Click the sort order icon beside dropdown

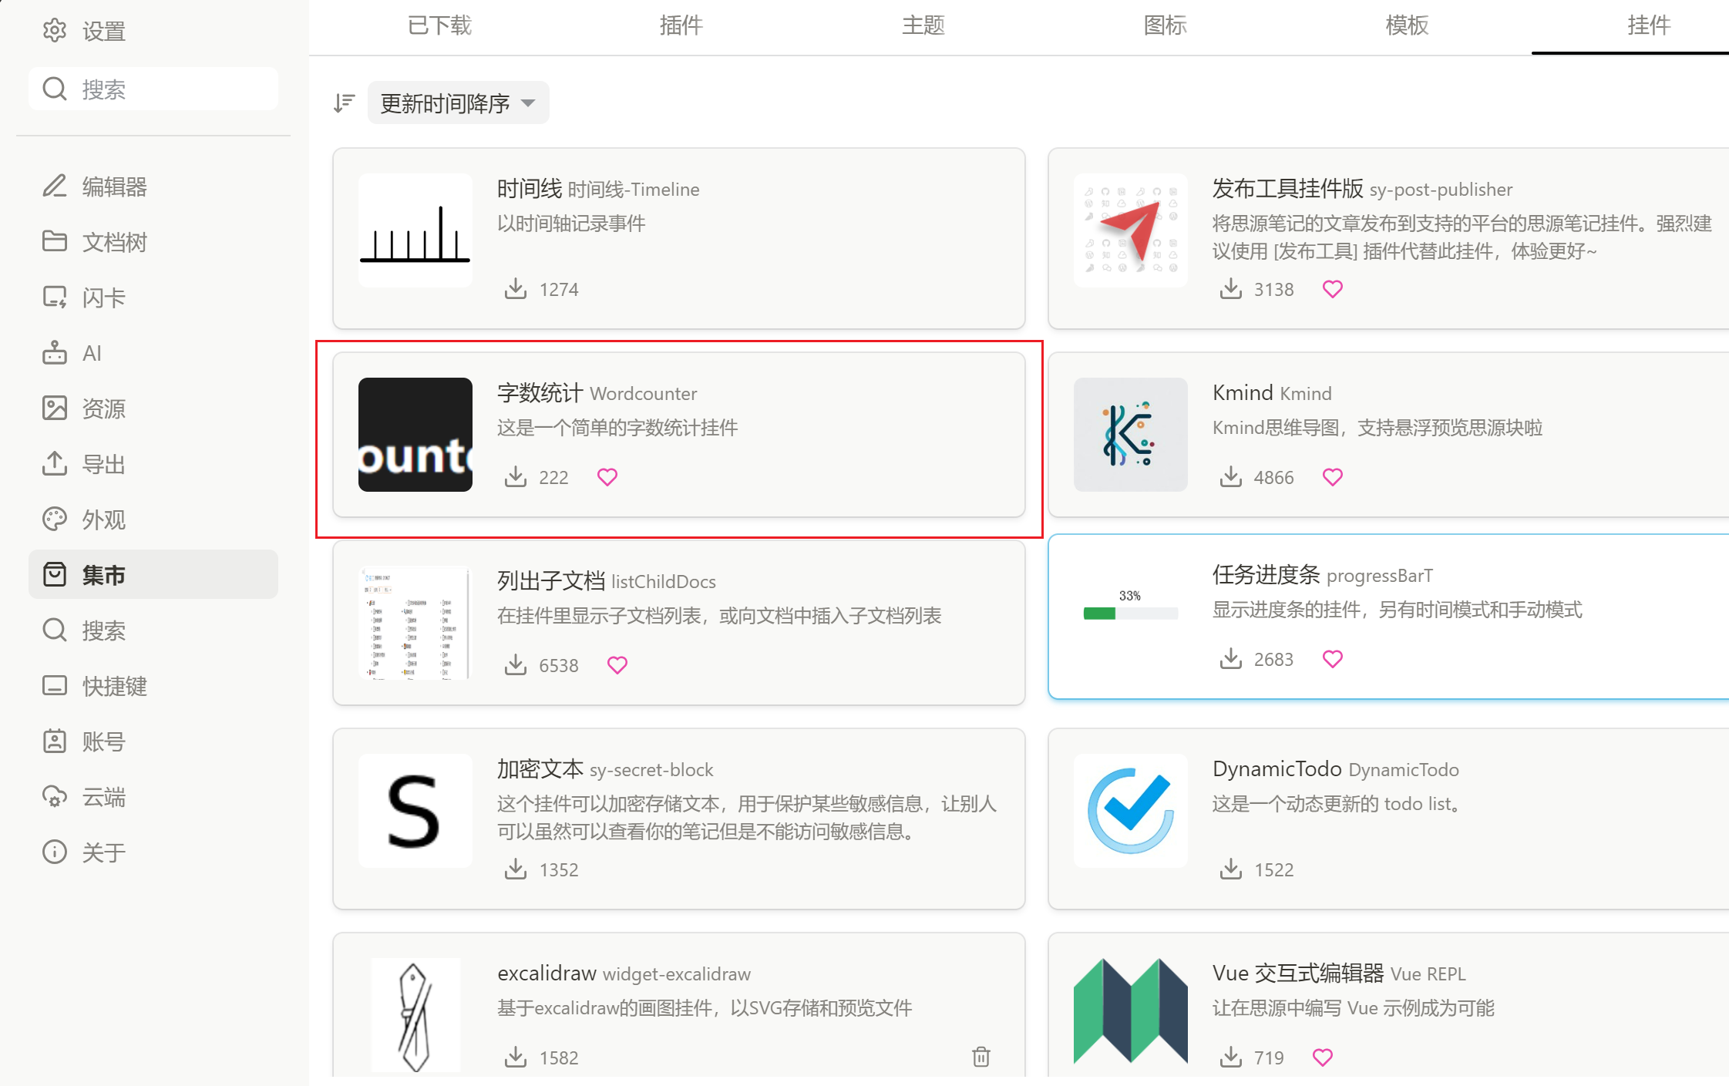click(345, 103)
